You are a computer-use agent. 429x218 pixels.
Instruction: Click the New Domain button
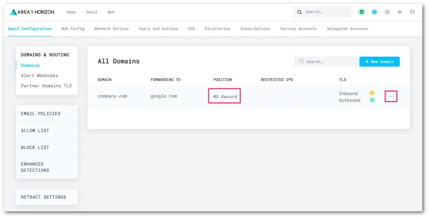[x=379, y=62]
